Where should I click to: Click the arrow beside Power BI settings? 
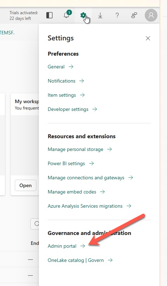pos(91,163)
